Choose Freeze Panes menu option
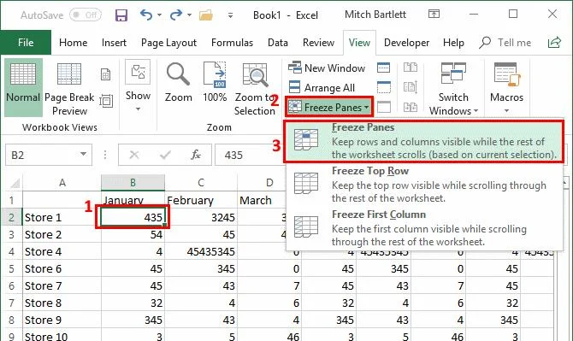Screen dimensions: 573x341 click(424, 141)
